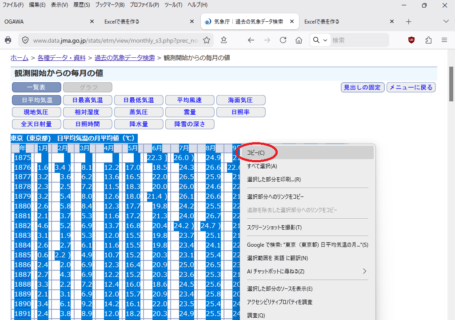The image size is (455, 320).
Task: Close the OGAWA tab
Action: tap(92, 21)
